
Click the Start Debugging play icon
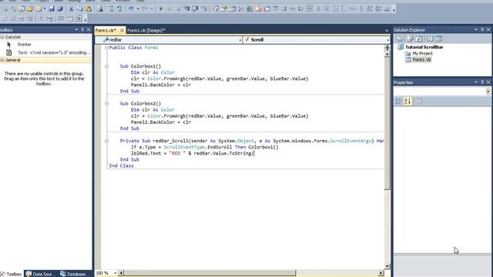(x=161, y=9)
